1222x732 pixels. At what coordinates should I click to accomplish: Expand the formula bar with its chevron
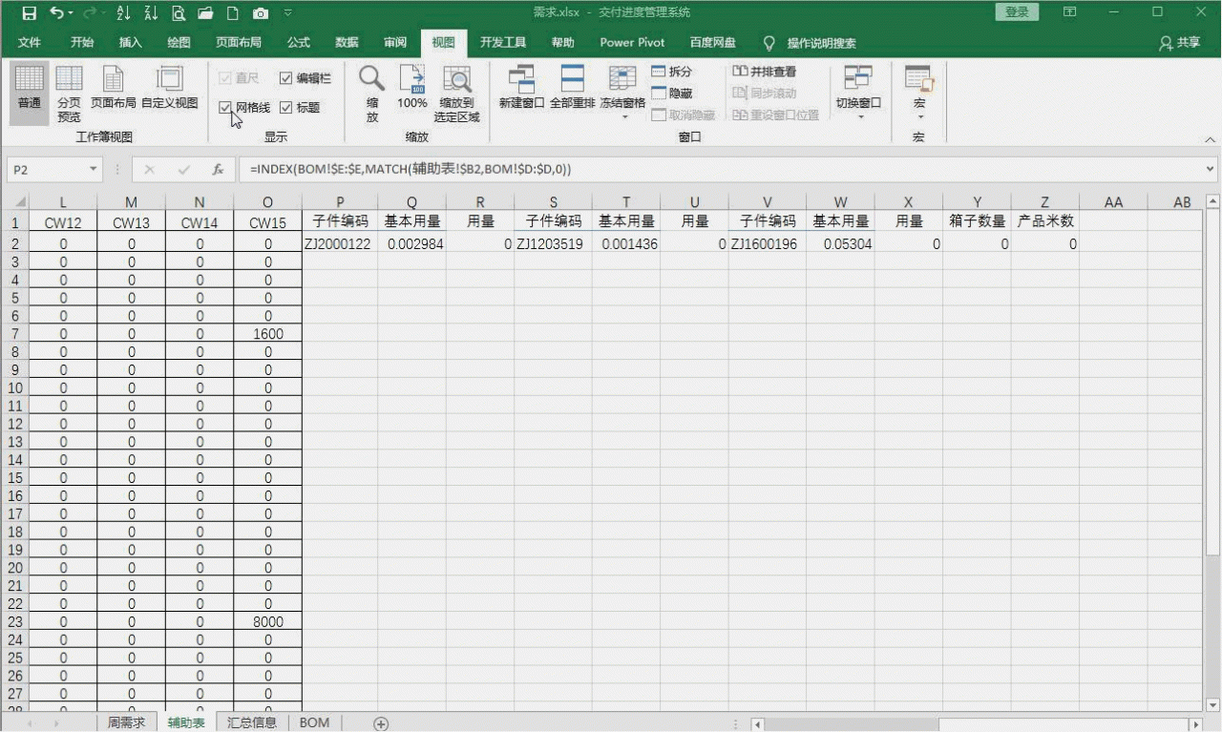(1211, 169)
